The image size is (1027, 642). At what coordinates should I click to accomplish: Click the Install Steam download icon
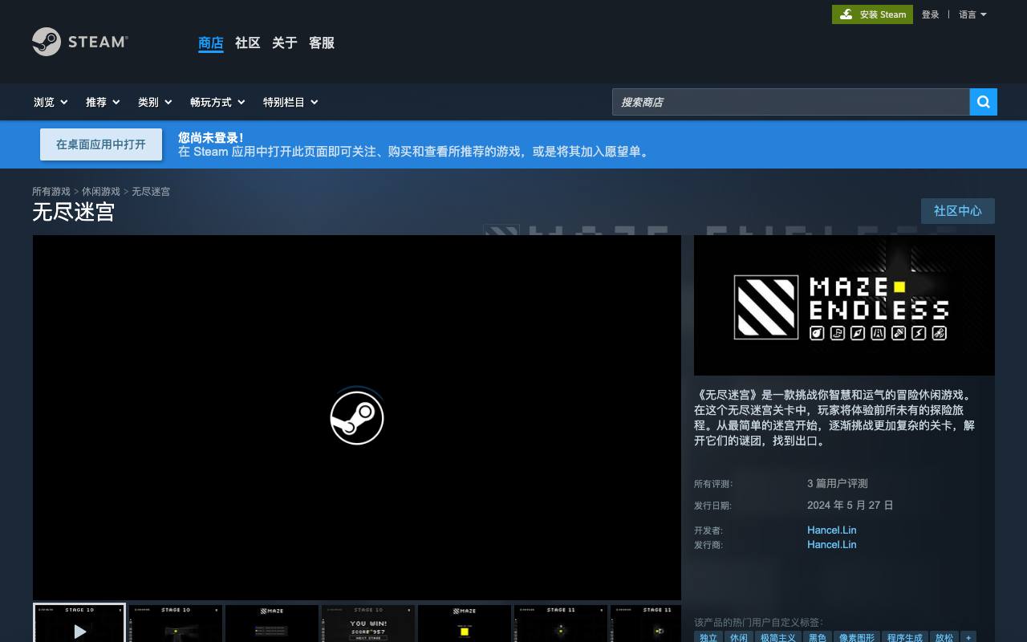[846, 14]
